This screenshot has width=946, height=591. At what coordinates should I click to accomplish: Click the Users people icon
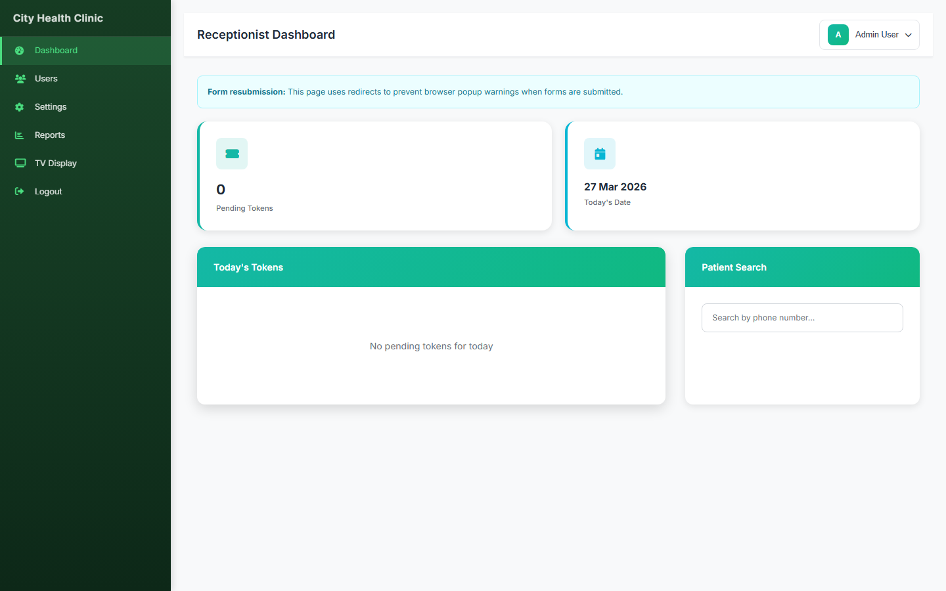(x=20, y=79)
